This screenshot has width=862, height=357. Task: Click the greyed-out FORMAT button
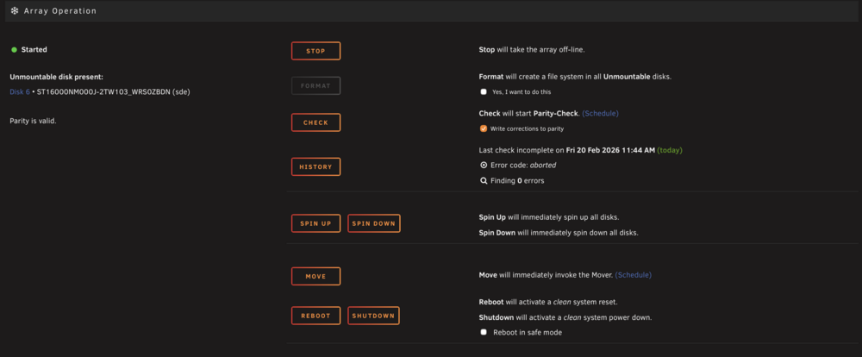pyautogui.click(x=315, y=86)
